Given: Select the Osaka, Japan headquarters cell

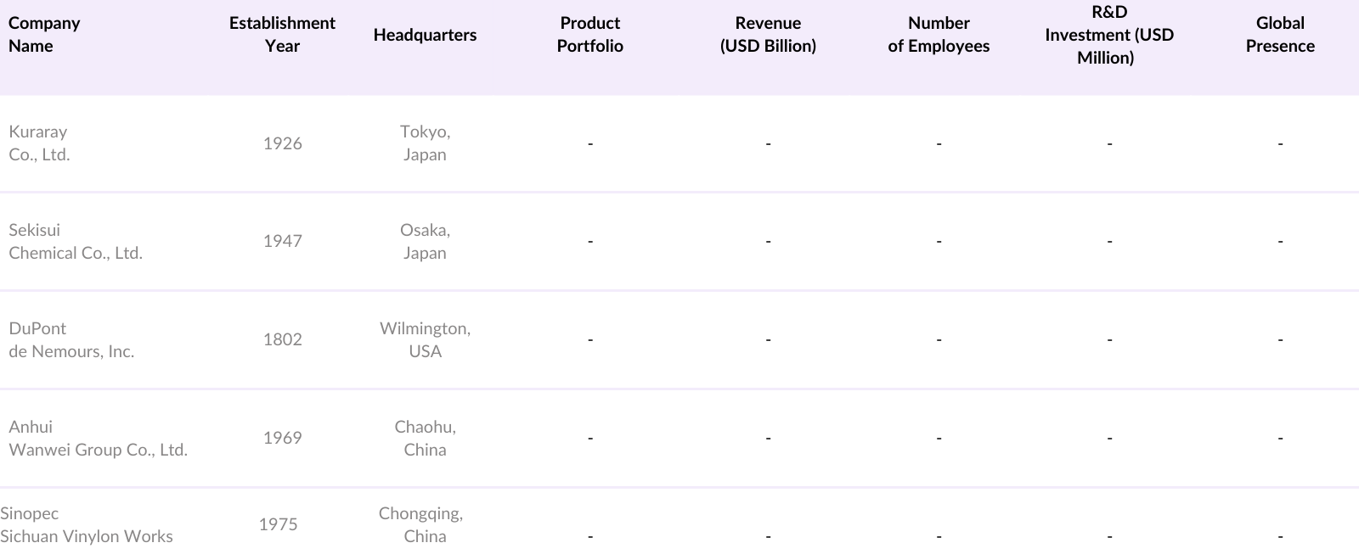Looking at the screenshot, I should 425,242.
